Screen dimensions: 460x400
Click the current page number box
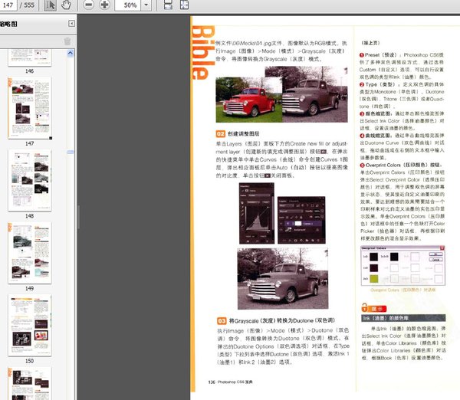click(9, 5)
